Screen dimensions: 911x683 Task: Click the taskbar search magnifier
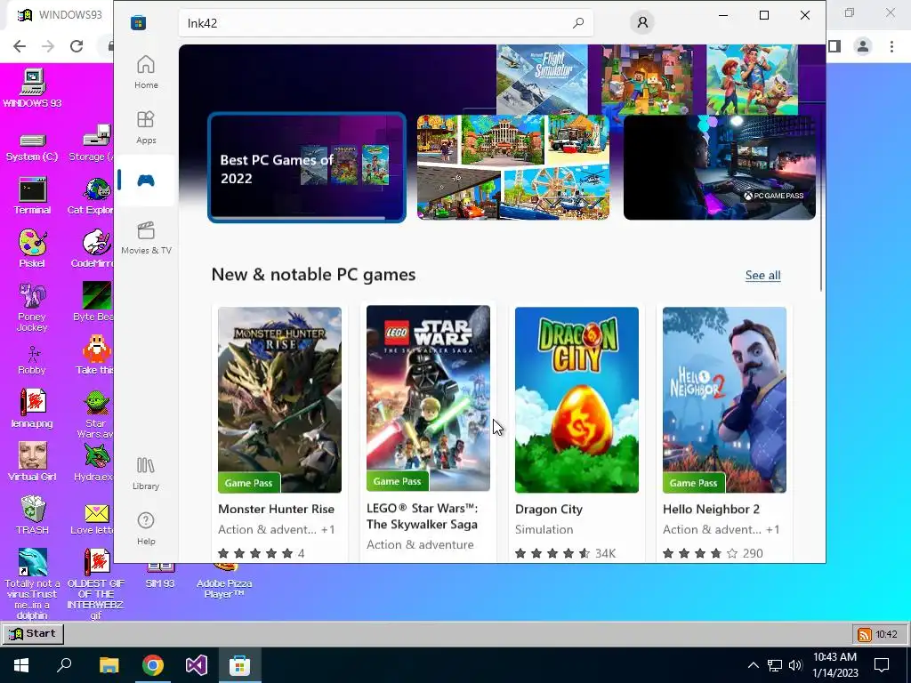click(64, 665)
